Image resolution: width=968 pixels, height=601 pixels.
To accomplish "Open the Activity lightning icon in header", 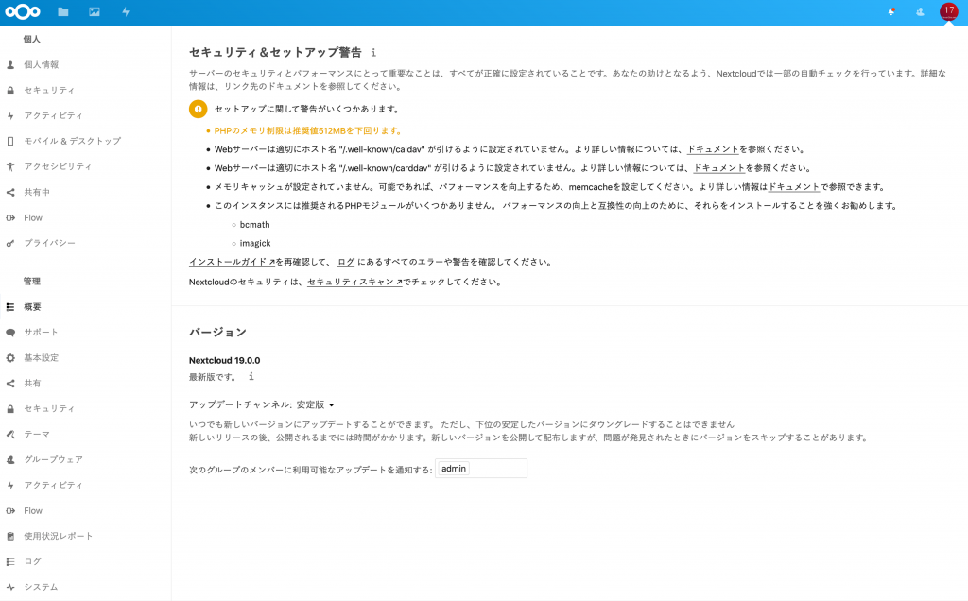I will (x=126, y=11).
